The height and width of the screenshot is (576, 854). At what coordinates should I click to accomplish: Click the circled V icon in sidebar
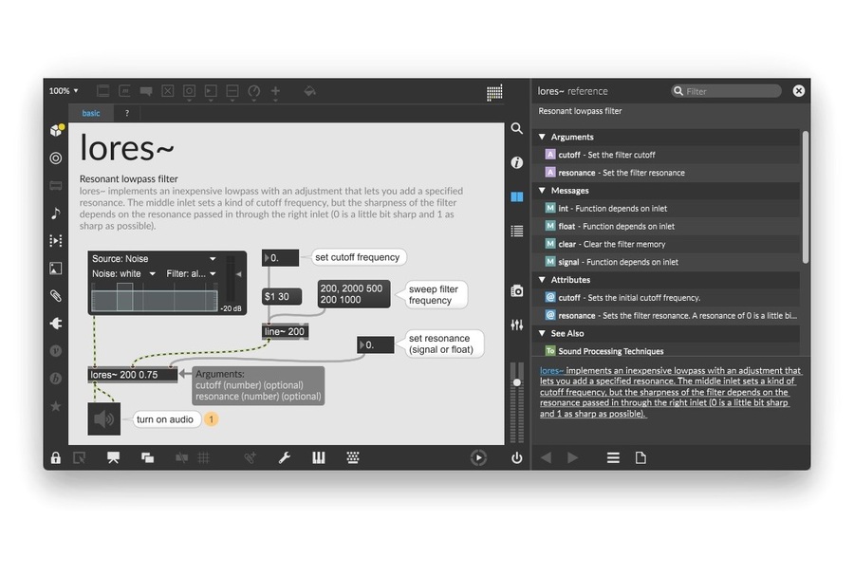click(x=56, y=351)
